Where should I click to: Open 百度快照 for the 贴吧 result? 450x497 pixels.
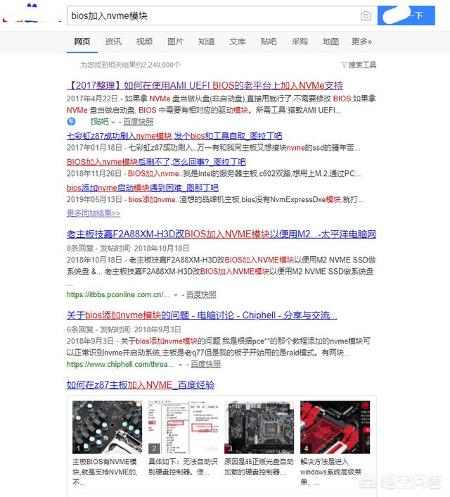coord(139,122)
